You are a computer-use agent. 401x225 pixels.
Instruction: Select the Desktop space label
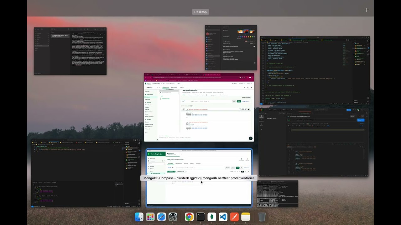pos(200,12)
